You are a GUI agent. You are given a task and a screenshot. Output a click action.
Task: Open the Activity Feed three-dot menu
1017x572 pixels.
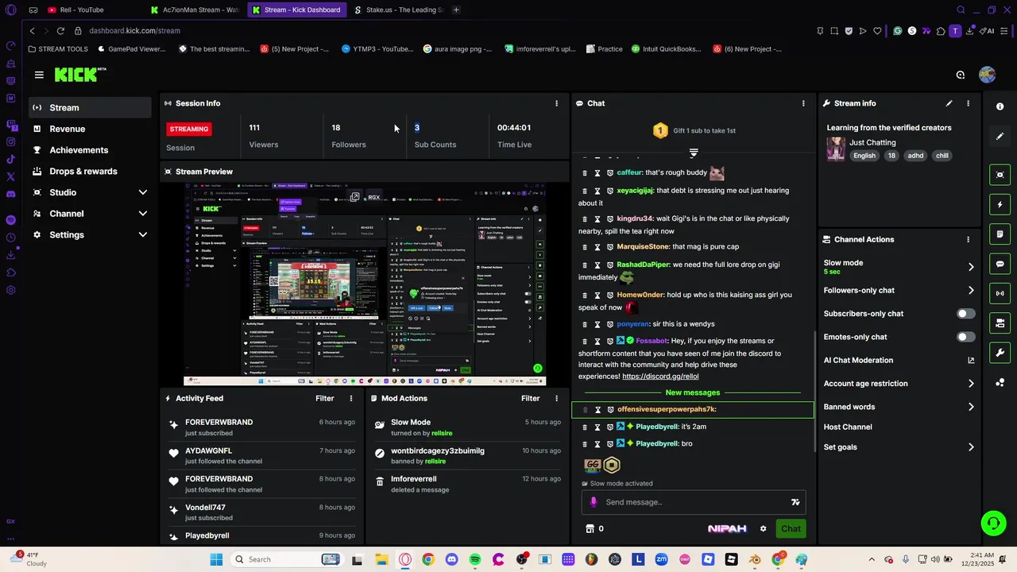point(351,398)
